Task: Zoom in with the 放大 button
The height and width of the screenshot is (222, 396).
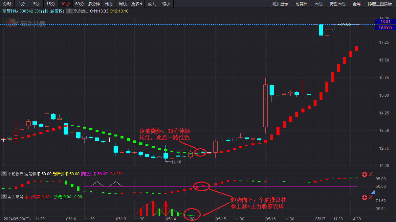Action: (152, 4)
